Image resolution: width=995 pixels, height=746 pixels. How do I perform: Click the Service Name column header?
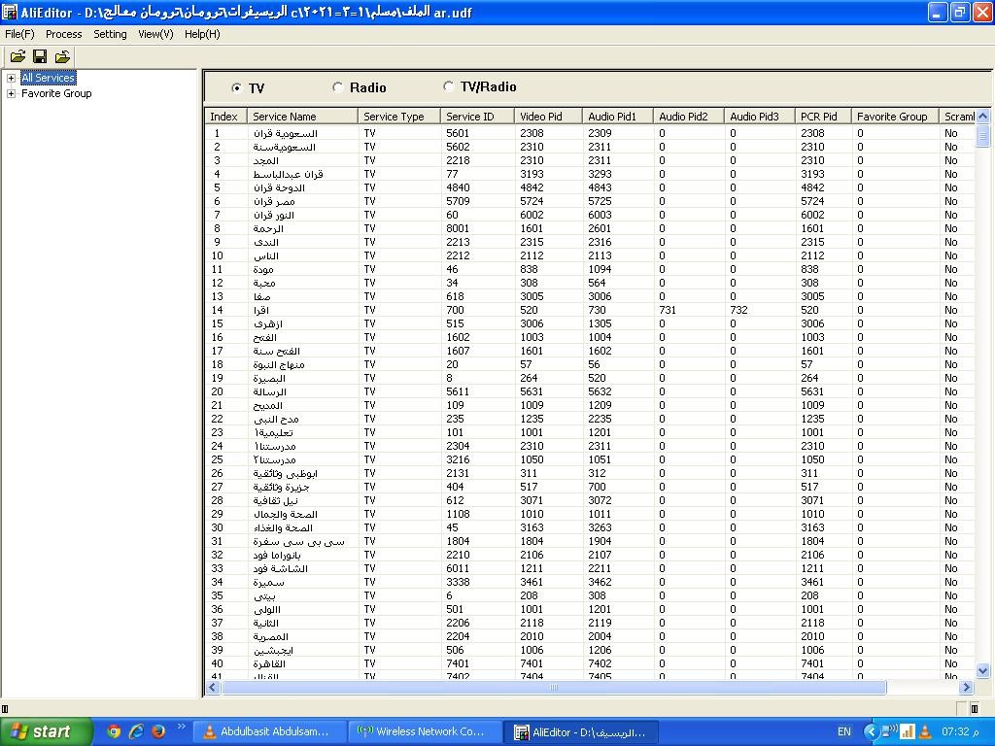tap(301, 117)
